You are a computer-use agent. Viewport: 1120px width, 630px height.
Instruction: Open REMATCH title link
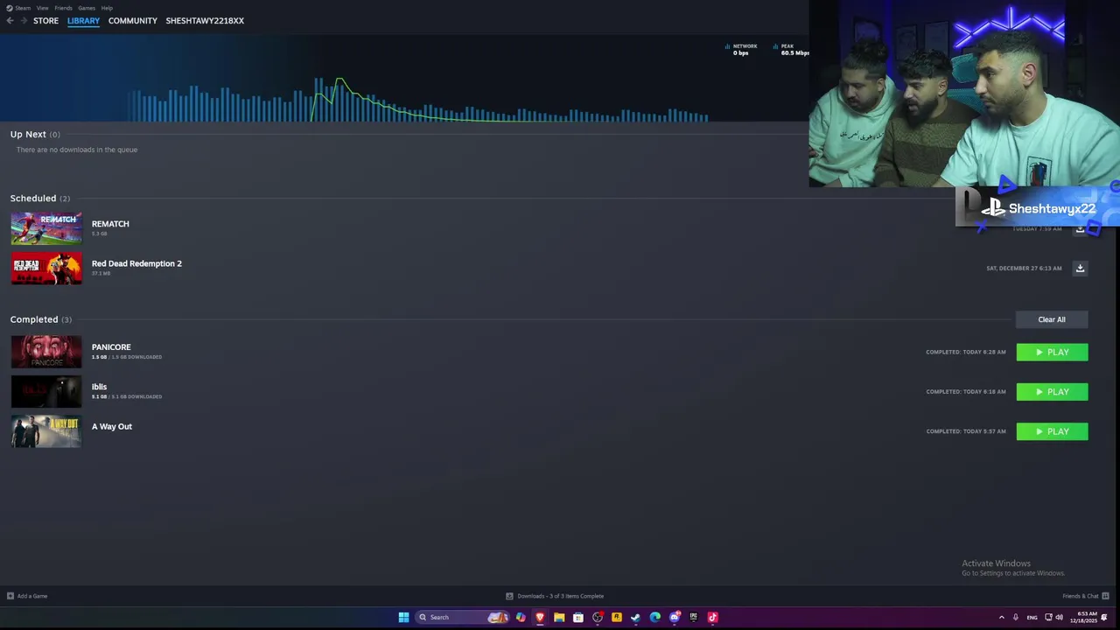coord(110,224)
